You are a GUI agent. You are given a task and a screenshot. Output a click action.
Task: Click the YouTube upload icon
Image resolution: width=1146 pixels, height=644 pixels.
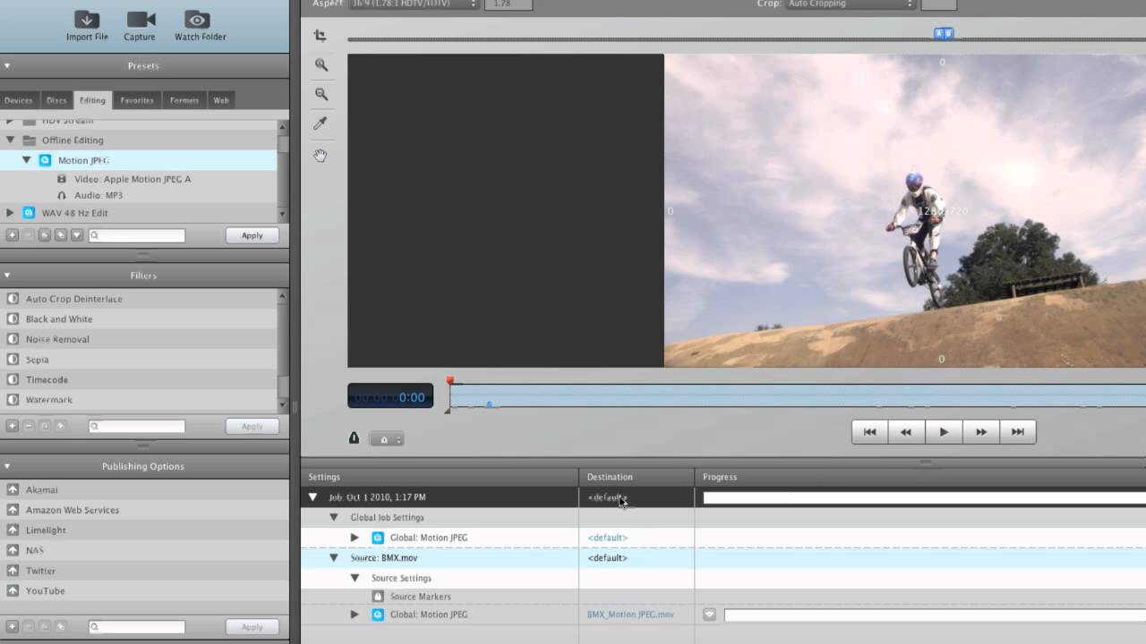coord(13,591)
